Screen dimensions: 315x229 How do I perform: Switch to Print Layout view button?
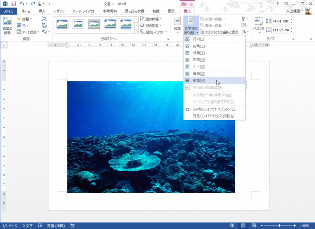pos(243,226)
